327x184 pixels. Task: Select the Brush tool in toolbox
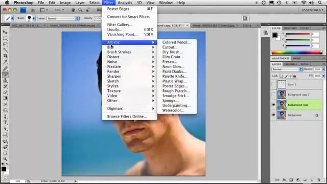tap(5, 75)
